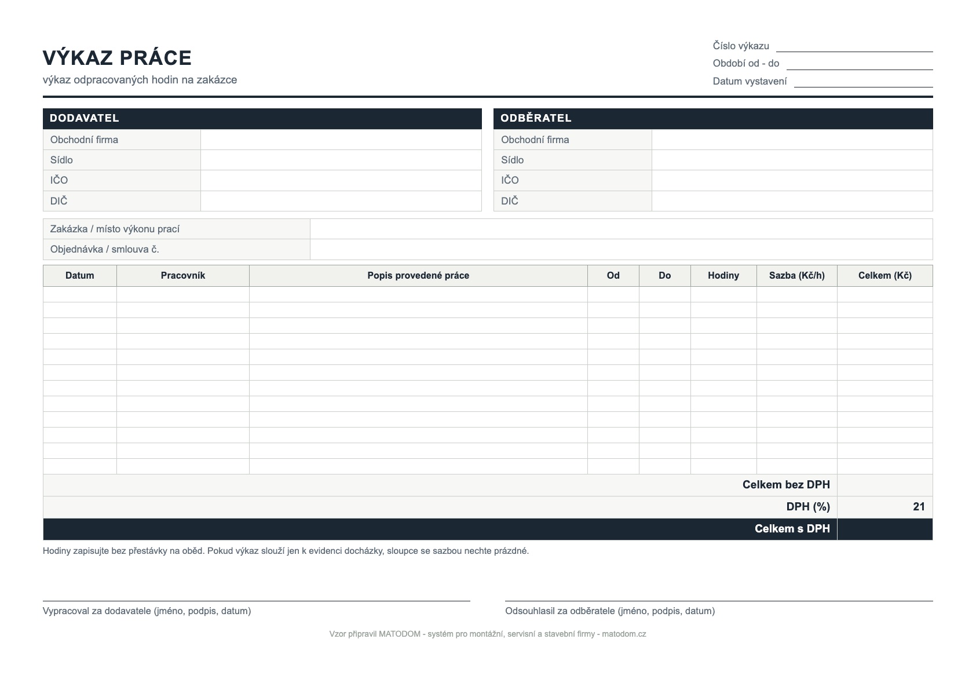Click the Datum vystavení blank line
976x690 pixels.
(864, 82)
